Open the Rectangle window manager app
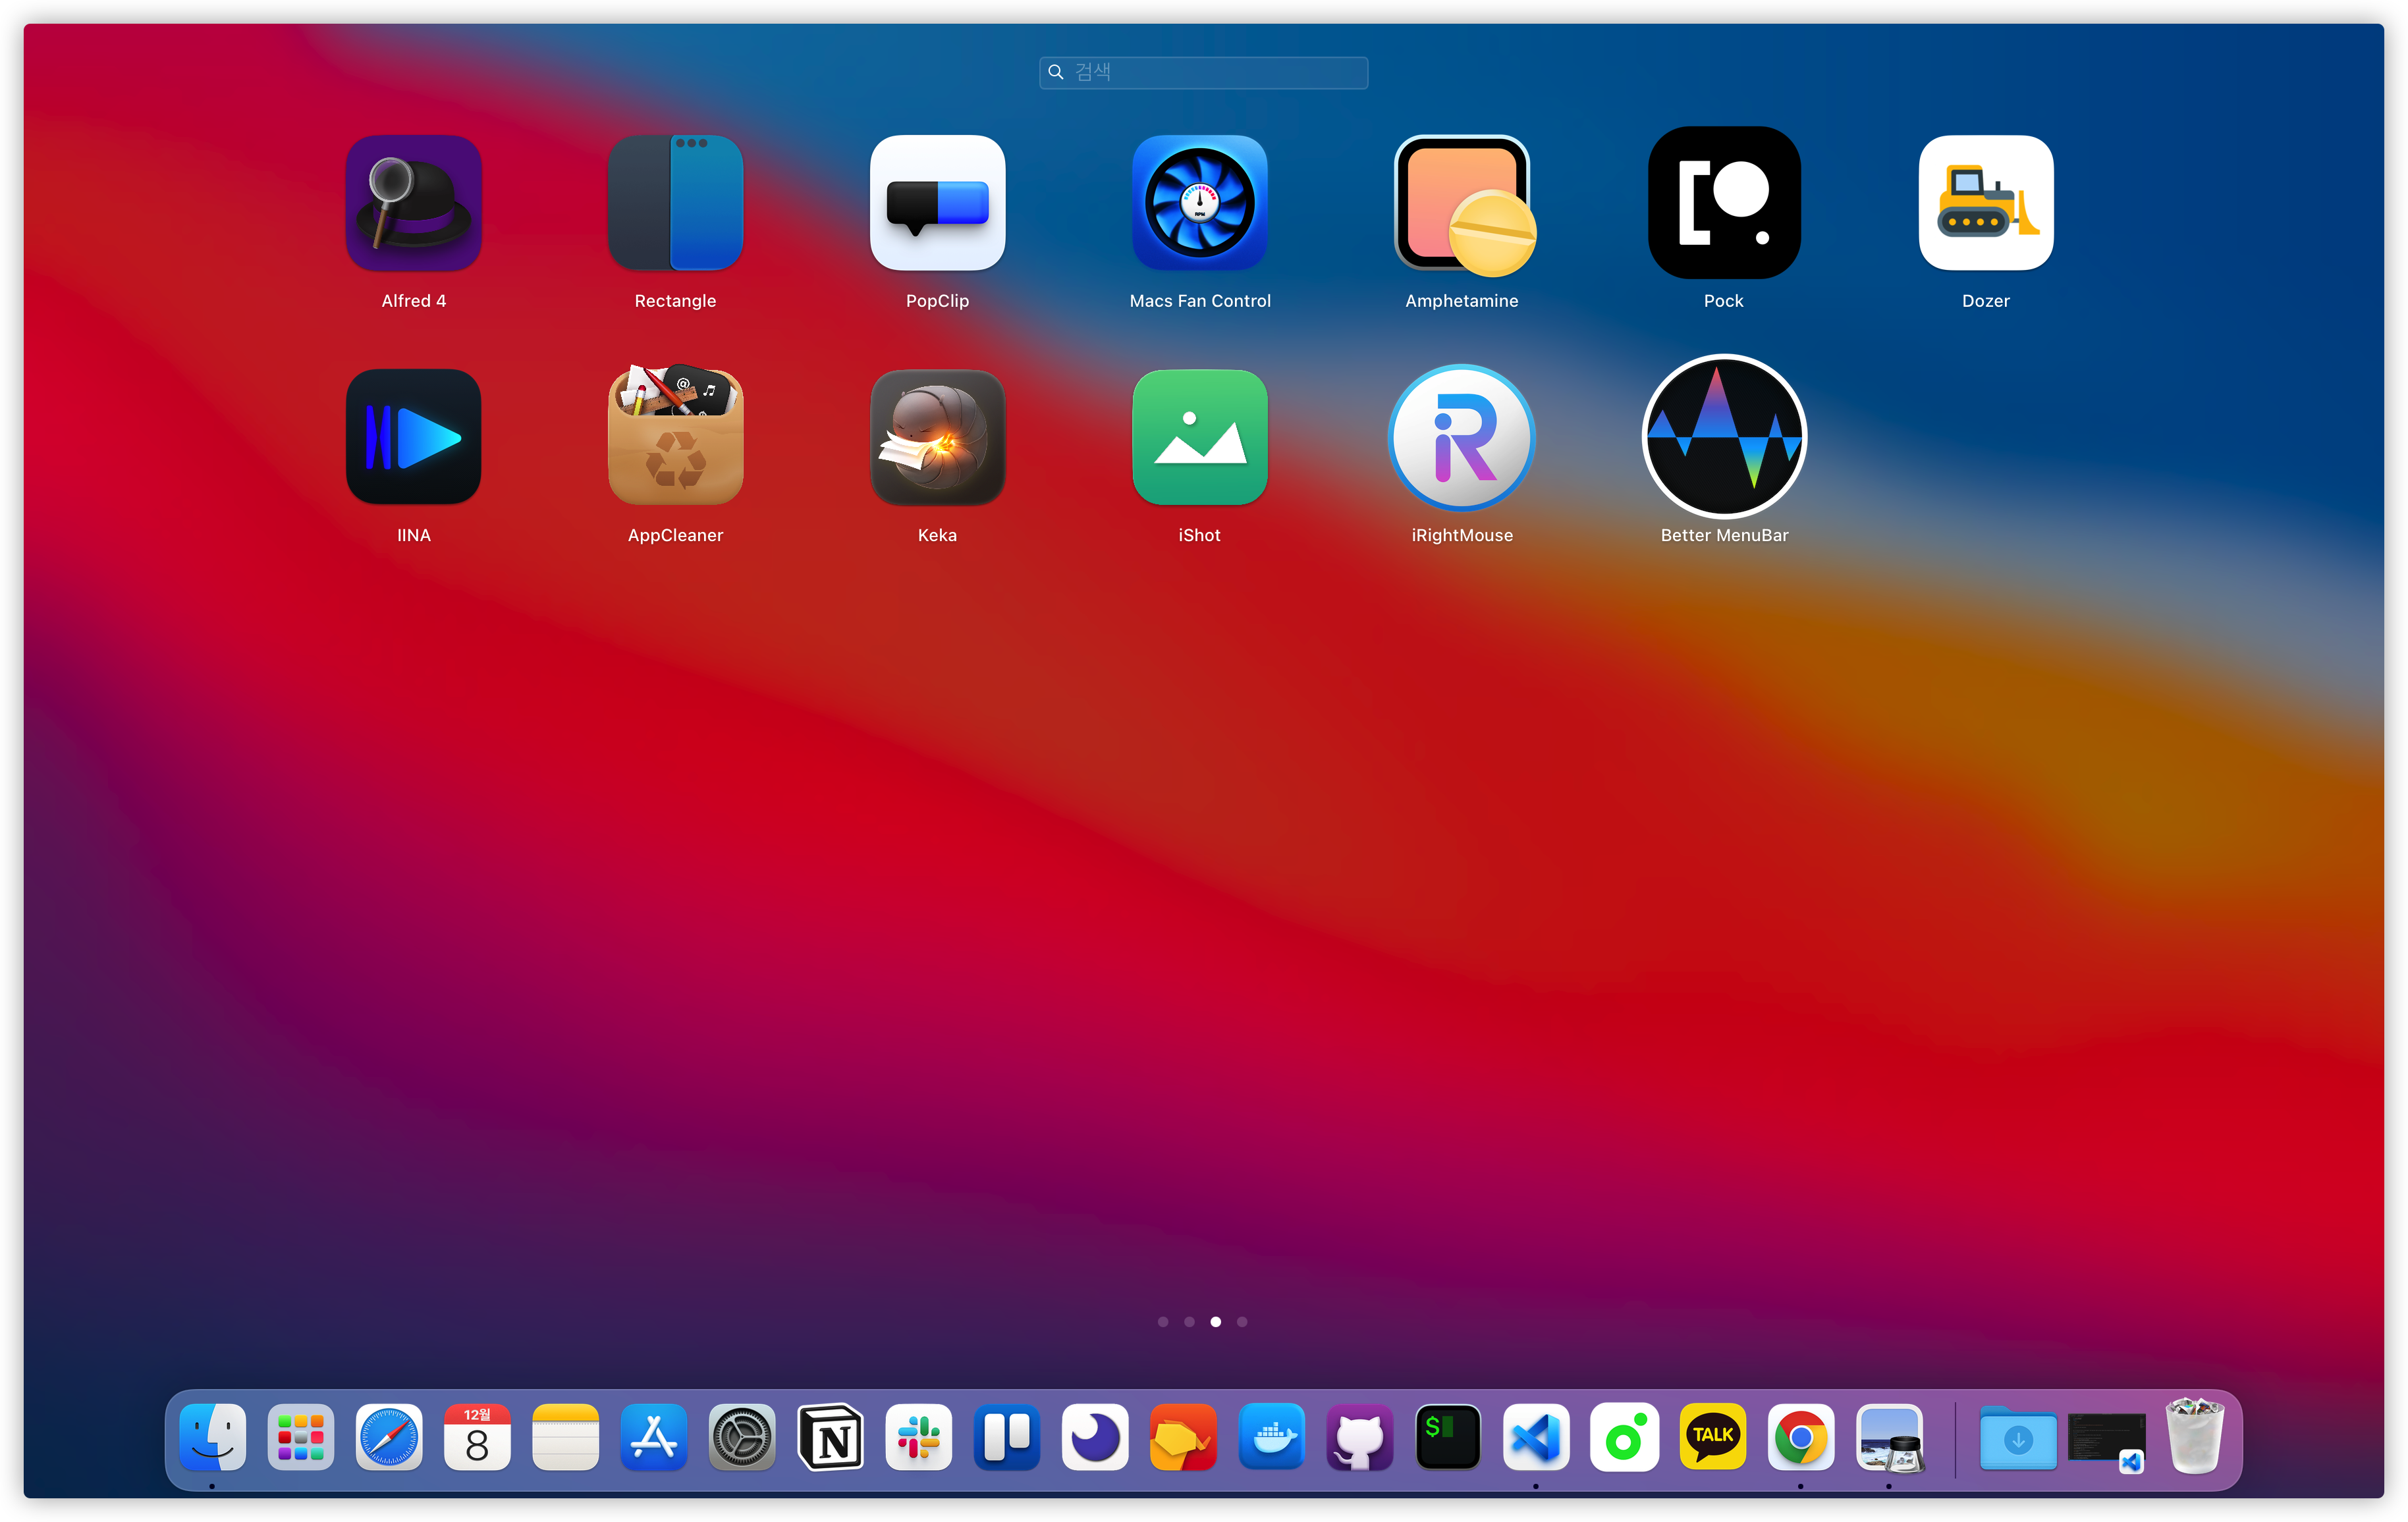The height and width of the screenshot is (1522, 2408). (675, 203)
